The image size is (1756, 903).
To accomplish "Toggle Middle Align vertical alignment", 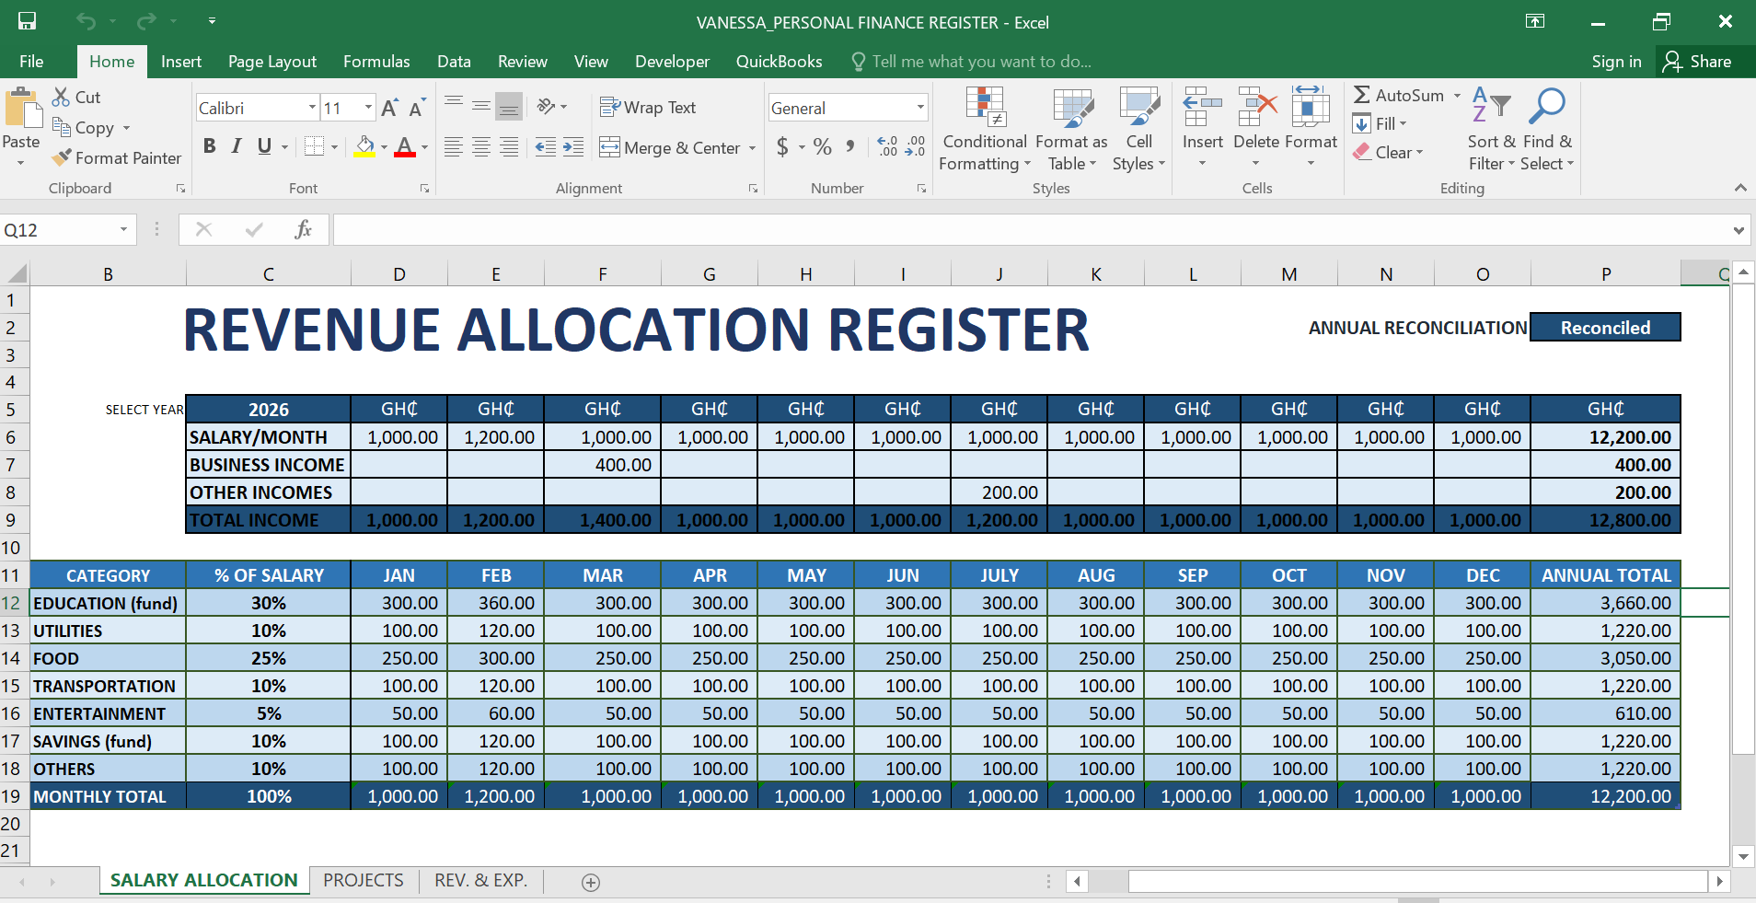I will [481, 107].
